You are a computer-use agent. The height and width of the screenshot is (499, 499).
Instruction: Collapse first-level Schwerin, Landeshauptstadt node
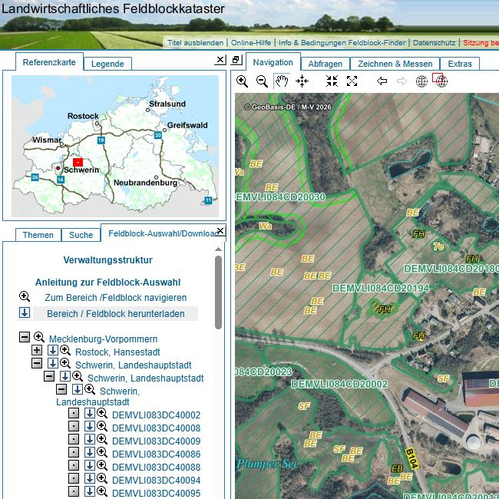coord(37,363)
